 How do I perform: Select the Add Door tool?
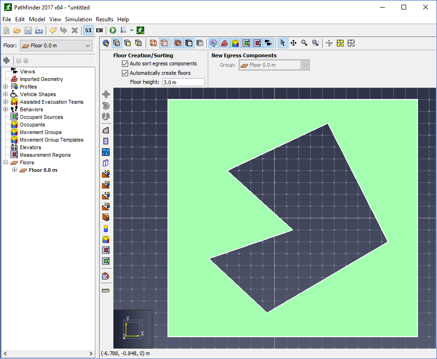(x=106, y=152)
